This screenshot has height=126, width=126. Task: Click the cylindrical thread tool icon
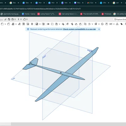[32, 24]
